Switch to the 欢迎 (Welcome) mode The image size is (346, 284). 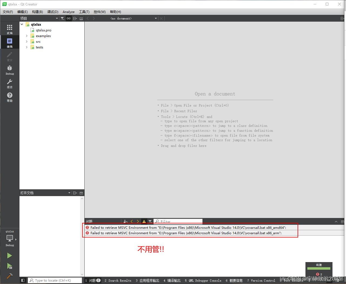[x=10, y=28]
